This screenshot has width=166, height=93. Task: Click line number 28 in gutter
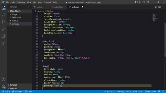coord(37,66)
